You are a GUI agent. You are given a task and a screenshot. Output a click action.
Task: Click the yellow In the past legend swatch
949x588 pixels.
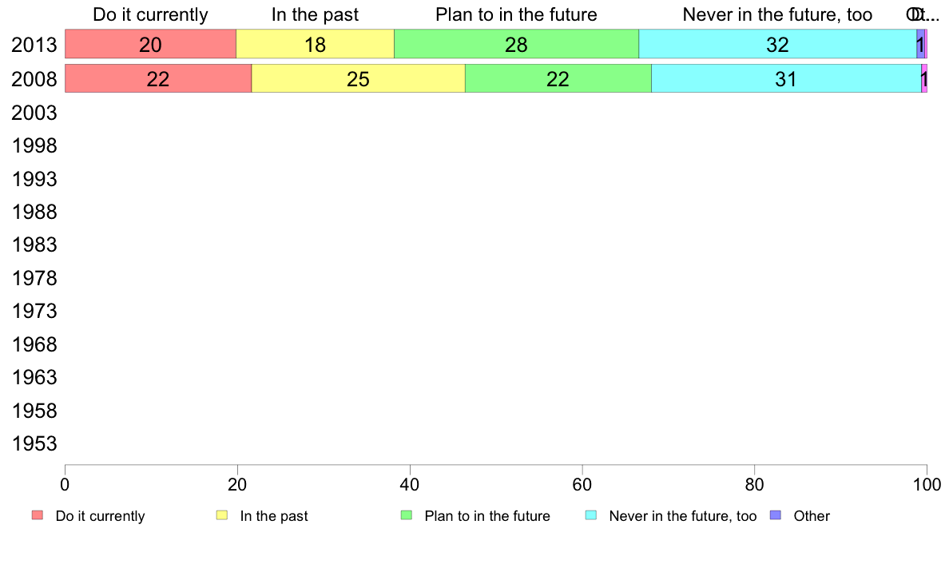point(222,515)
